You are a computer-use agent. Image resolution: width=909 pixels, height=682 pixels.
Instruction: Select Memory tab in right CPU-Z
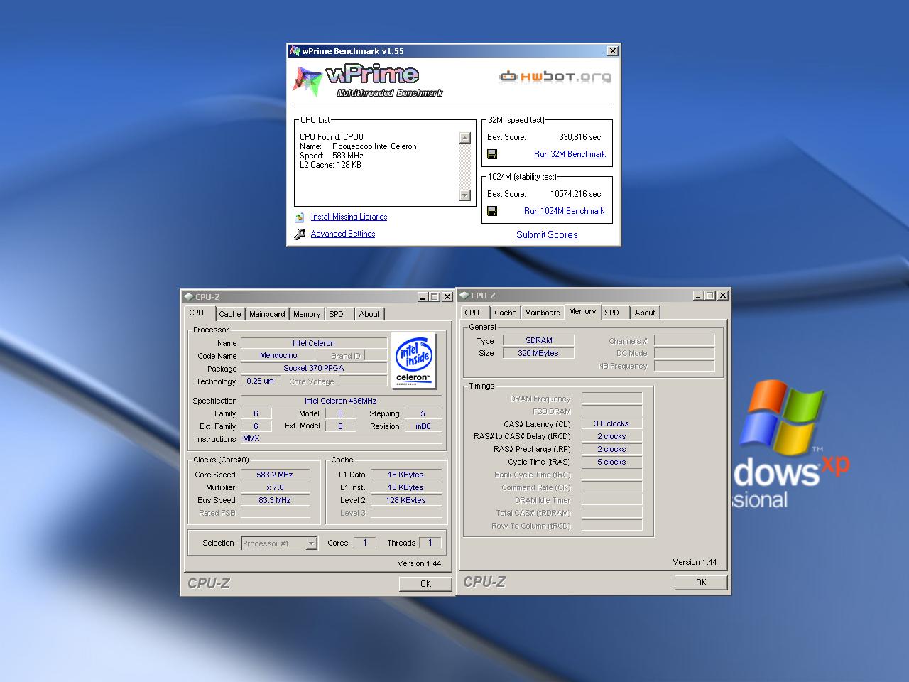point(582,311)
